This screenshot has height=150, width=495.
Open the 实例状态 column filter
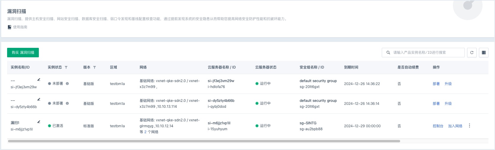(66, 67)
